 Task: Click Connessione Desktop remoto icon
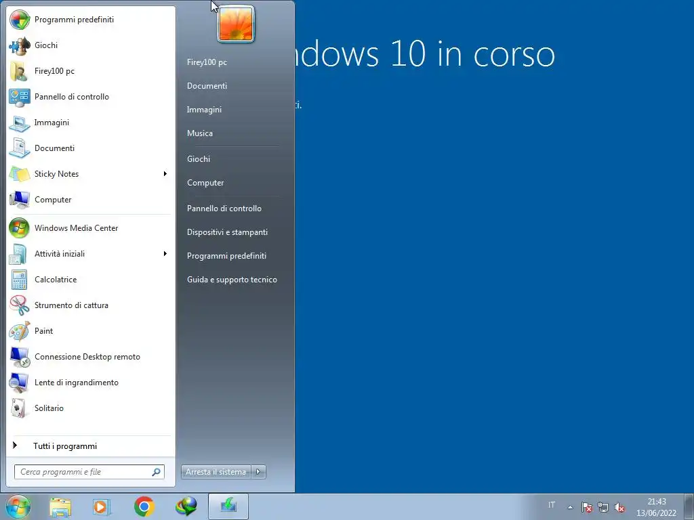[20, 357]
